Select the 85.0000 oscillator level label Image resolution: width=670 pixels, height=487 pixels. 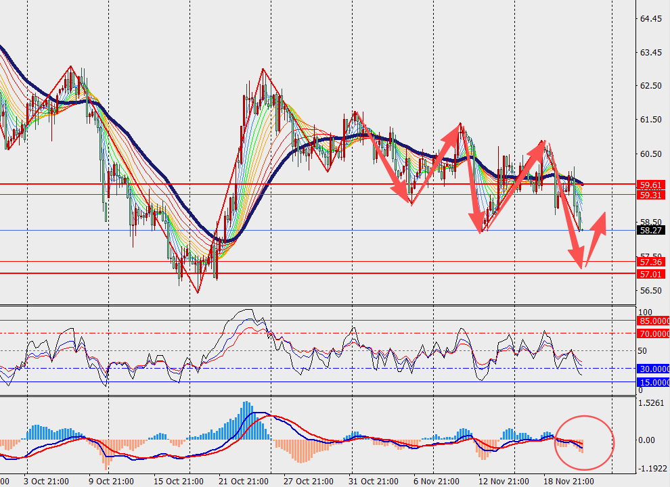[653, 321]
